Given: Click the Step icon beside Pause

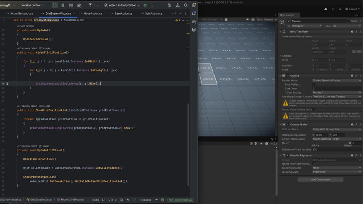Looking at the screenshot, I should [71, 5].
